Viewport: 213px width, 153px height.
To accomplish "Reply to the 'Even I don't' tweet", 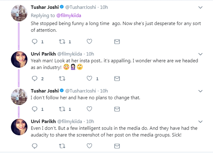I will tap(35, 146).
